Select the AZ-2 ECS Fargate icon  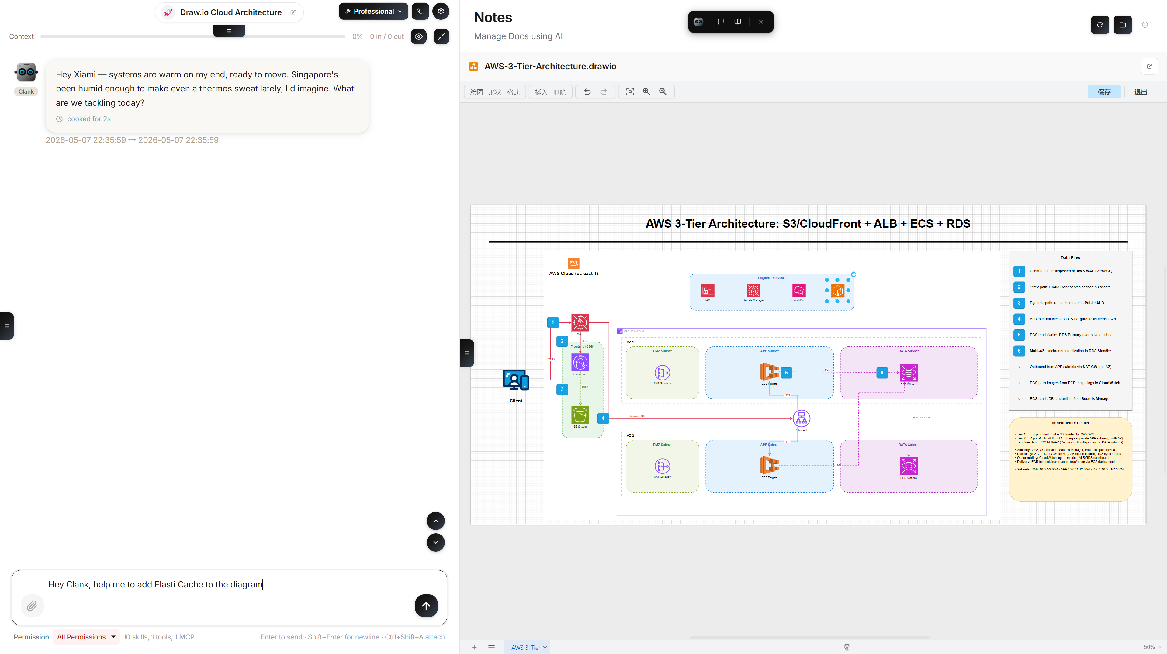coord(769,465)
